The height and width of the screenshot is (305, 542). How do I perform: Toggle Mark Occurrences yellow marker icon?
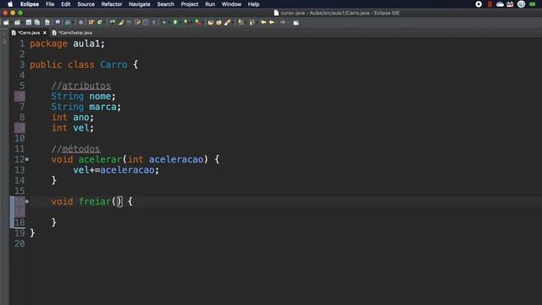(120, 23)
